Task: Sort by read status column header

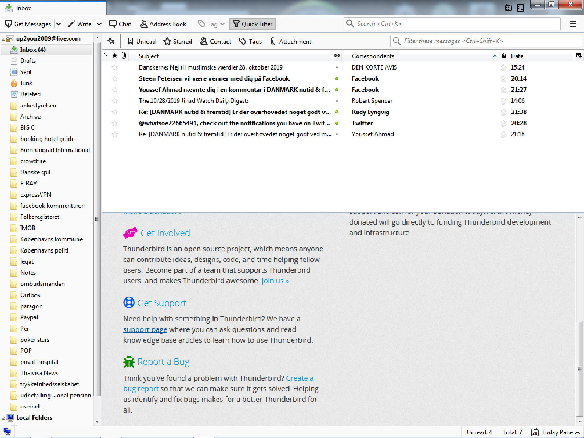Action: coord(337,56)
